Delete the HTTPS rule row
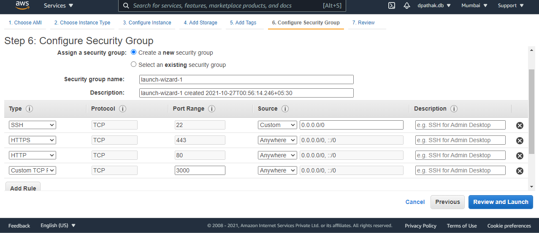Screen dimensions: 539x233 coord(520,140)
